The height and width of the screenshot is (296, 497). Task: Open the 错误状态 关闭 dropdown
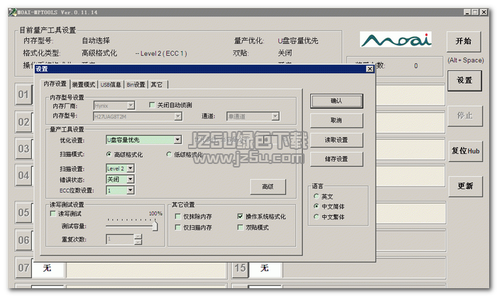(x=130, y=180)
